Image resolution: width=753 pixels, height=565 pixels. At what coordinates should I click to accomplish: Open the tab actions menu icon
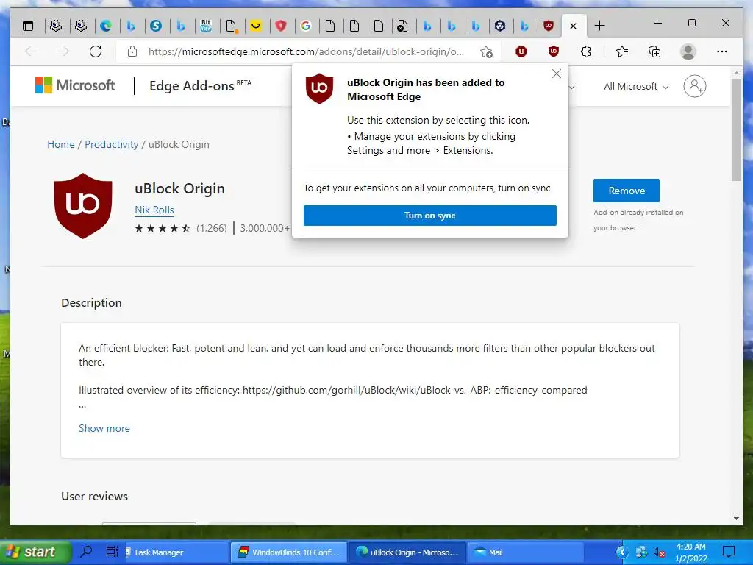pos(29,26)
